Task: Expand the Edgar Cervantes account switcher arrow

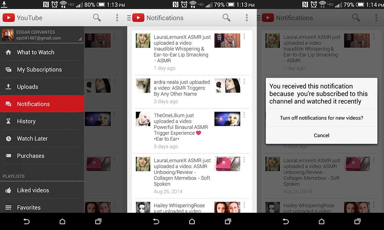Action: (80, 39)
